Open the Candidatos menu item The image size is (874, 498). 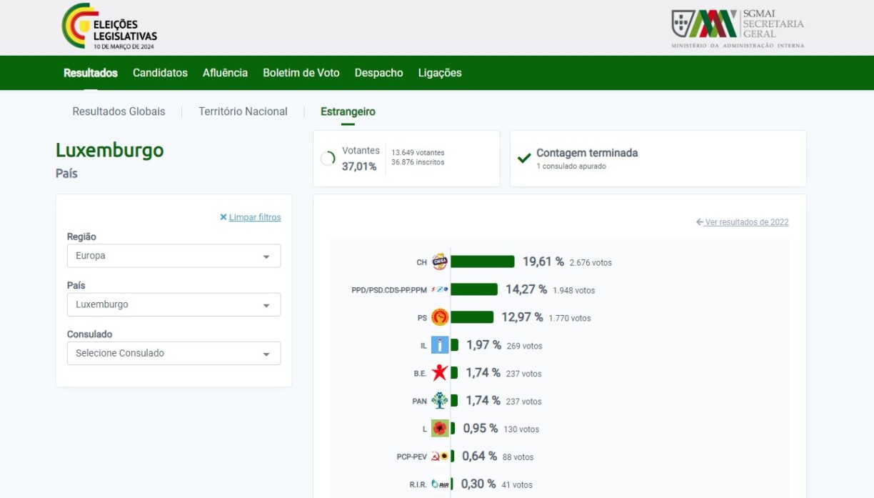coord(160,73)
